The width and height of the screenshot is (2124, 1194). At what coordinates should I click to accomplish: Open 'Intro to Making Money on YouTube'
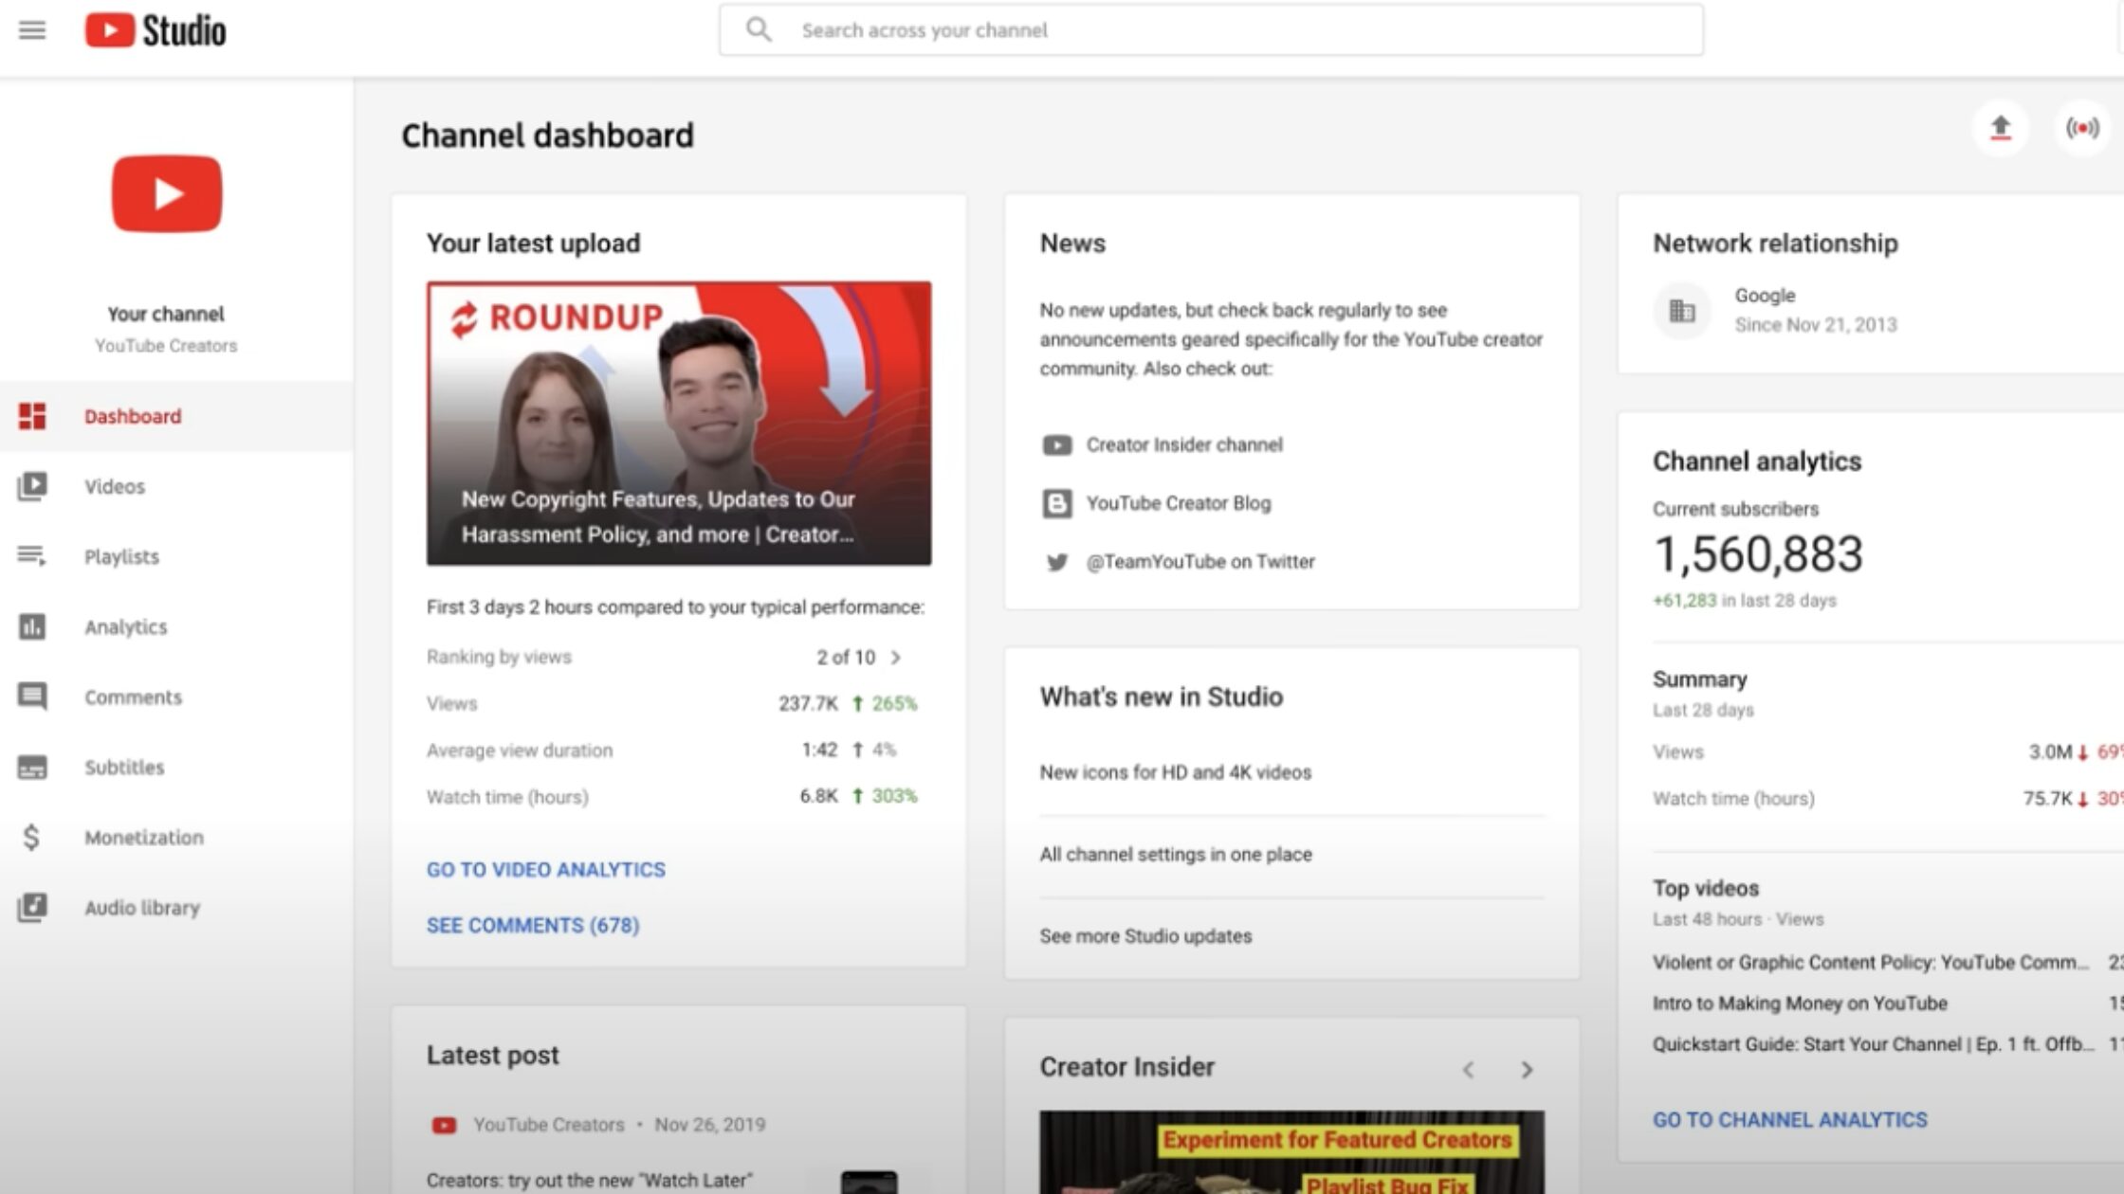(x=1800, y=1003)
